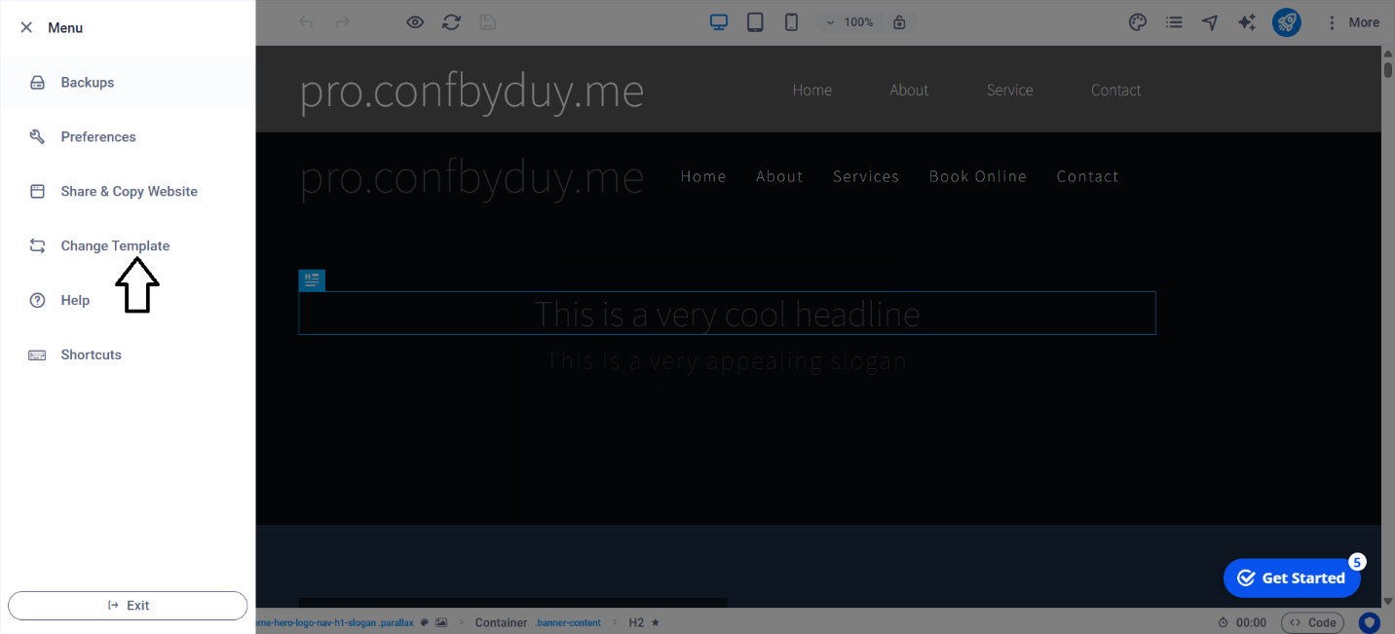1395x634 pixels.
Task: Click the refresh icon in toolbar
Action: click(451, 22)
